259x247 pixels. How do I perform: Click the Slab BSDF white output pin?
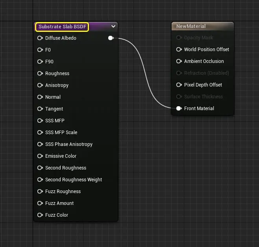coord(111,38)
